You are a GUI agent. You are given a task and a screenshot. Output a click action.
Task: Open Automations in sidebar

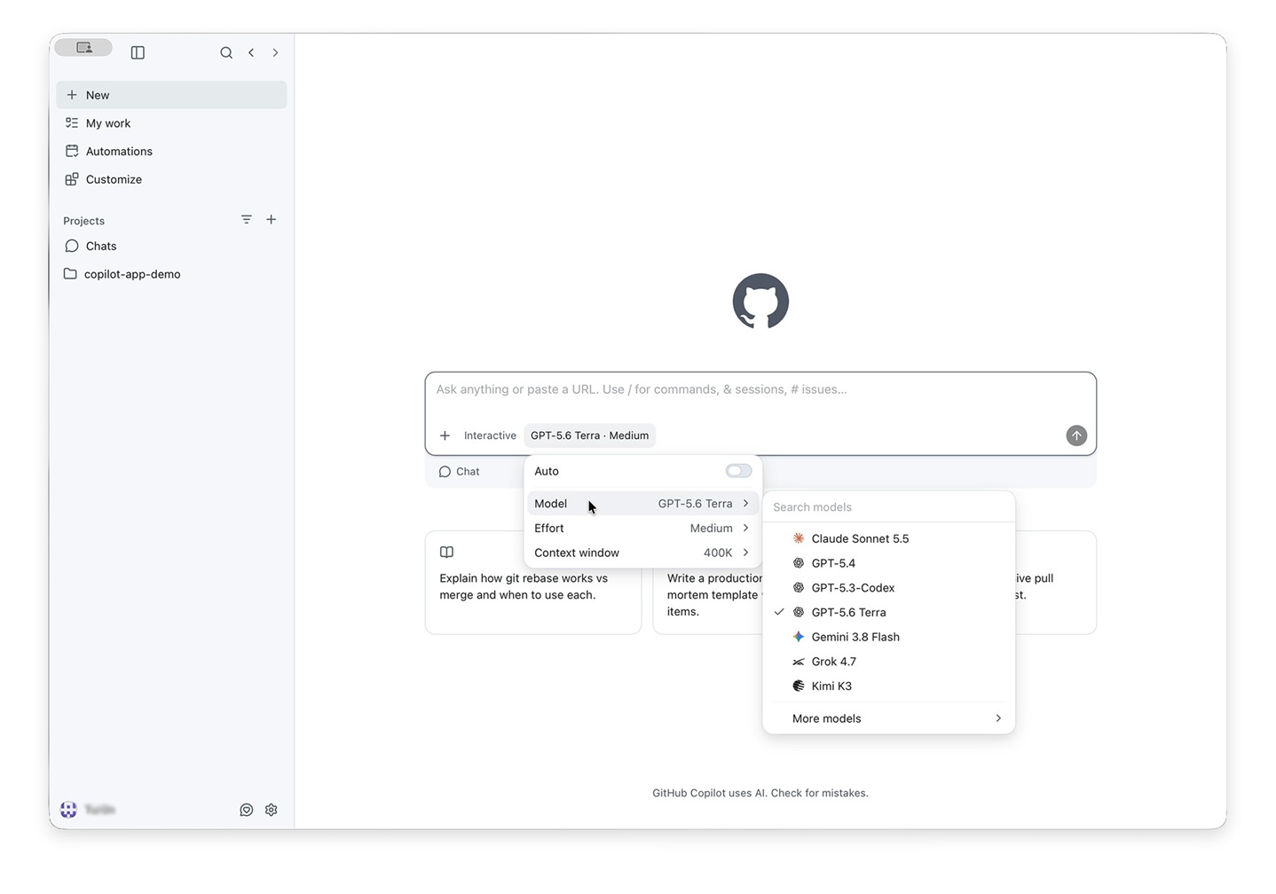(x=171, y=152)
